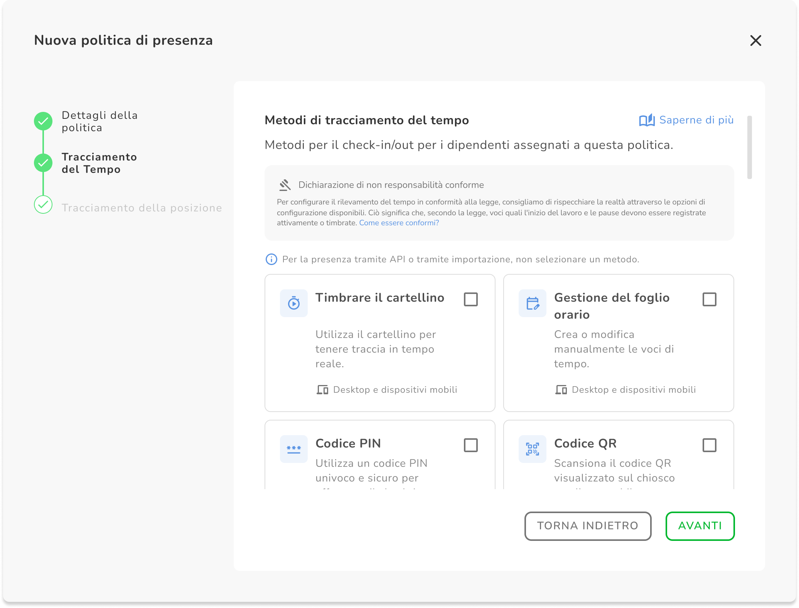
Task: Click the open book icon near Saperne di più
Action: coord(647,120)
